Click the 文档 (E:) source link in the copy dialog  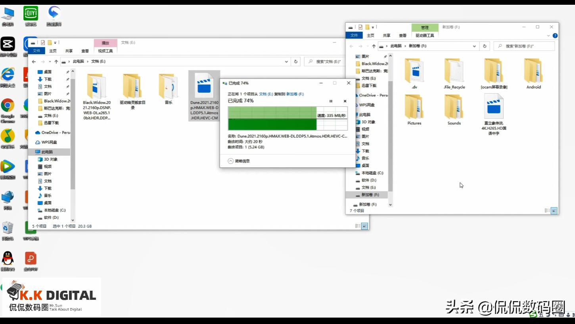pos(266,94)
